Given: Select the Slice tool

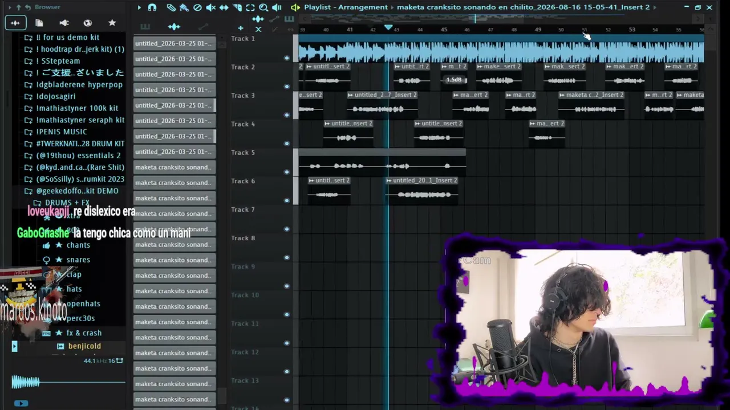Looking at the screenshot, I should click(x=237, y=7).
